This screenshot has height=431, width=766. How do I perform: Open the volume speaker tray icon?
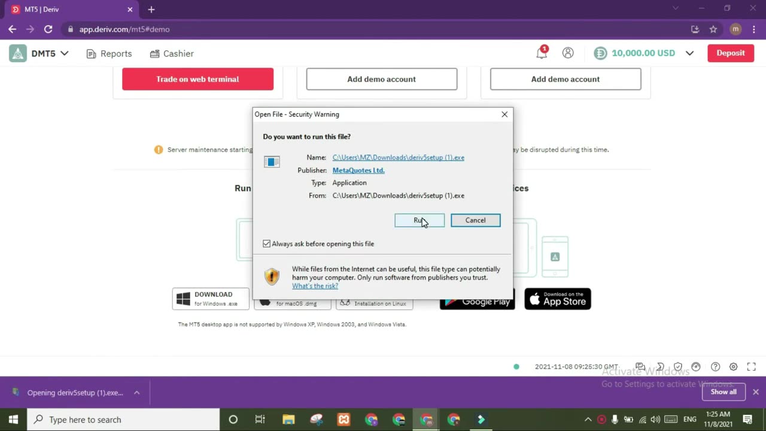[655, 420]
